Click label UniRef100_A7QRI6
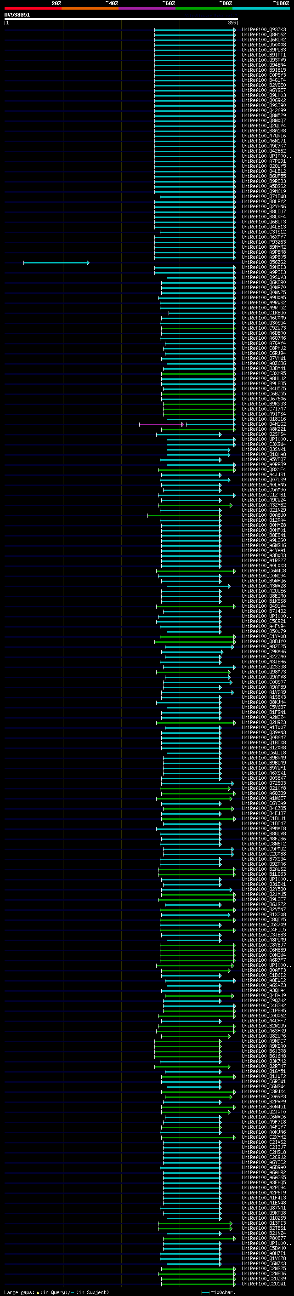 [x=263, y=136]
